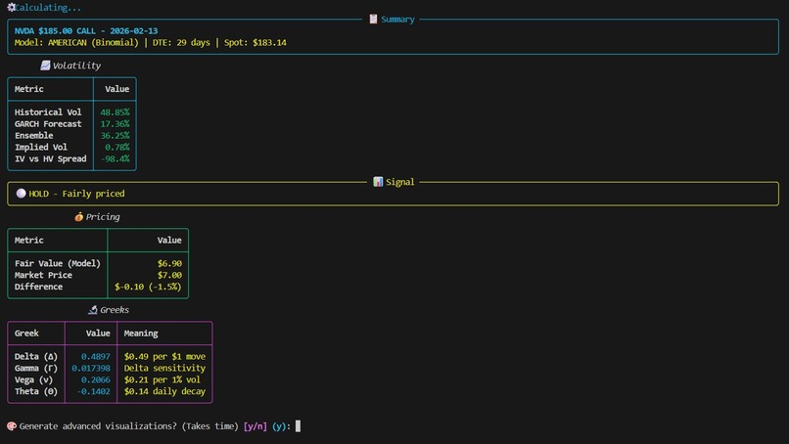Click the NVDA $185.00 CALL title line
Image resolution: width=789 pixels, height=444 pixels.
(x=86, y=30)
